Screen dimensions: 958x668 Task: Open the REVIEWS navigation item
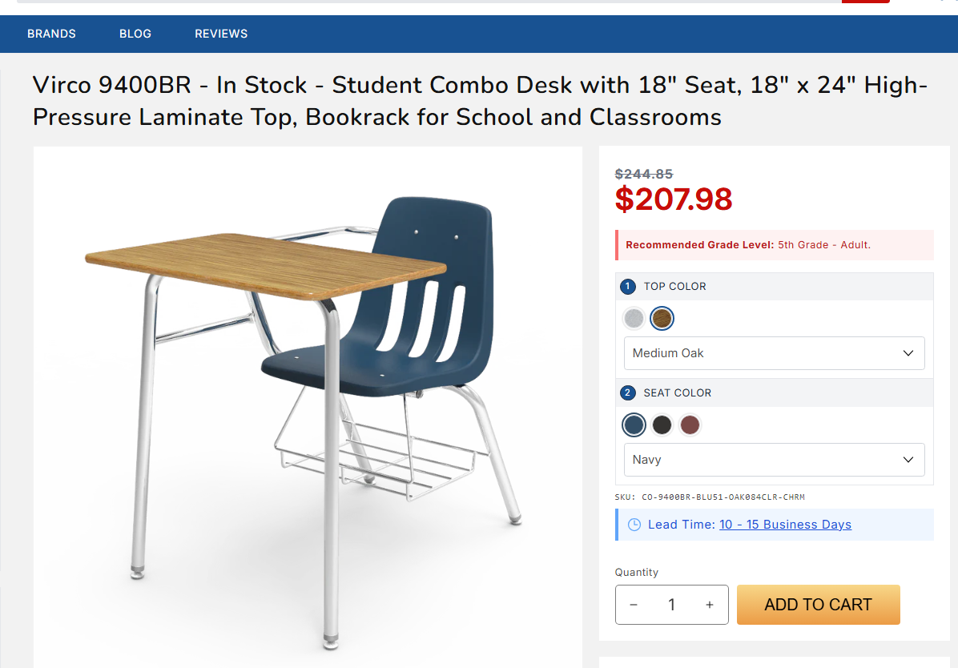coord(221,34)
